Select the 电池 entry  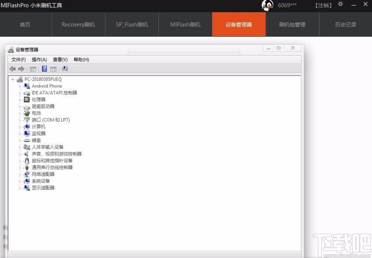pyautogui.click(x=36, y=113)
